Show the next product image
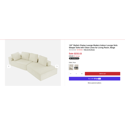 (57, 66)
